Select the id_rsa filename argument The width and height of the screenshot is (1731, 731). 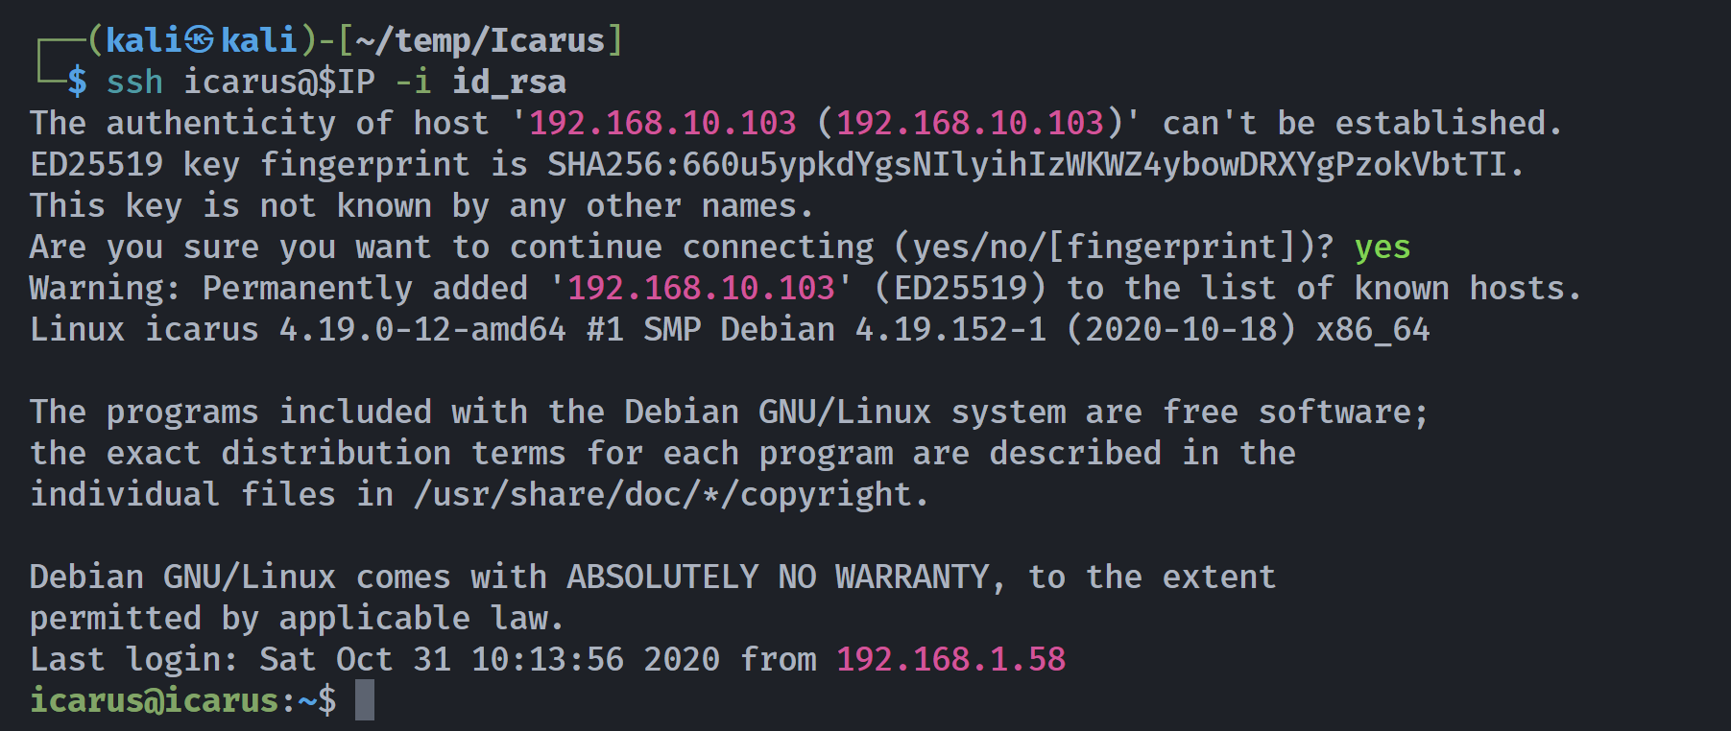[x=509, y=83]
